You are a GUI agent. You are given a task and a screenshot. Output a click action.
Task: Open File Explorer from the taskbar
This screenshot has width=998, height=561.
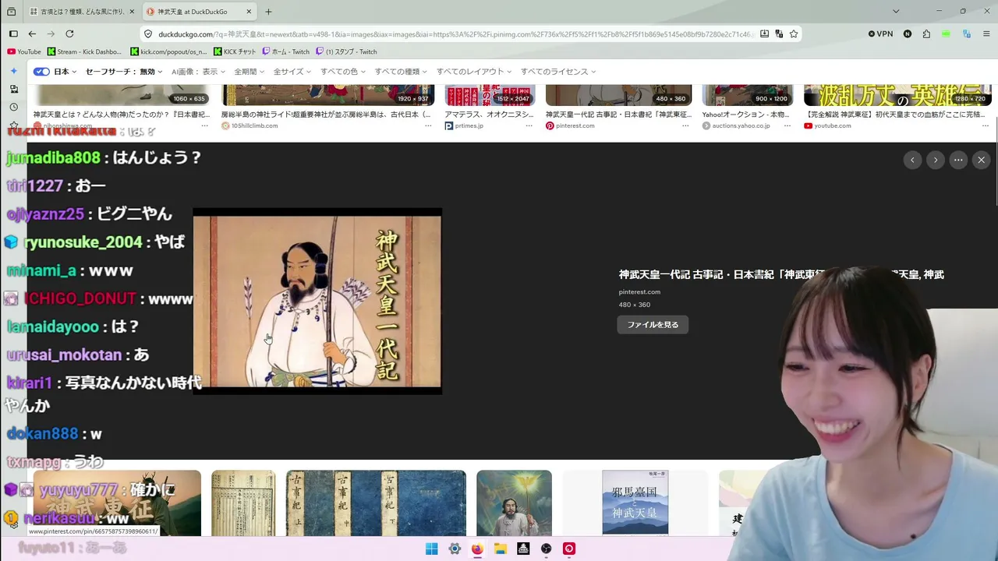coord(501,549)
